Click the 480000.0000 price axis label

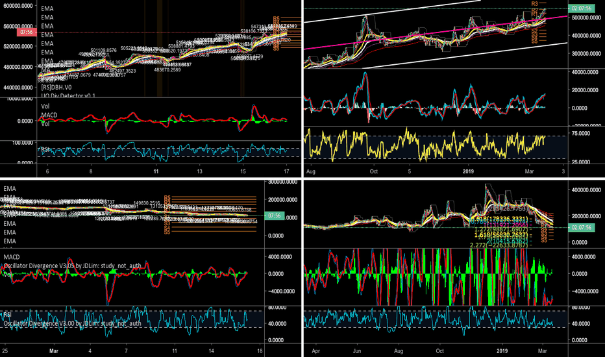[x=19, y=67]
